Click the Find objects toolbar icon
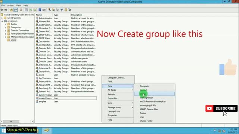This screenshot has width=239, height=134. point(66,10)
